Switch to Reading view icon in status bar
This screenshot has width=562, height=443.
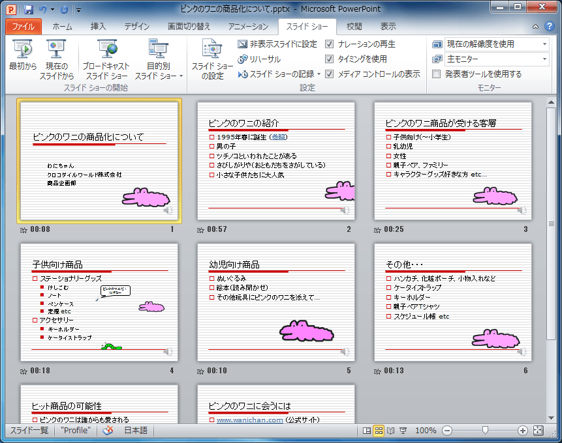coord(391,431)
